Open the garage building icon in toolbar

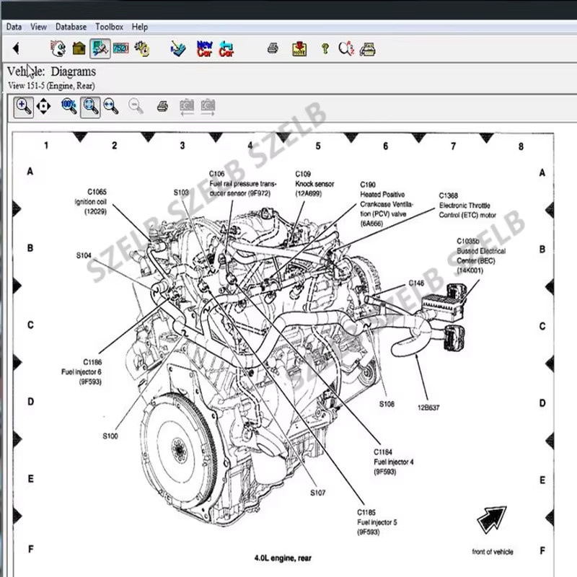pos(79,48)
